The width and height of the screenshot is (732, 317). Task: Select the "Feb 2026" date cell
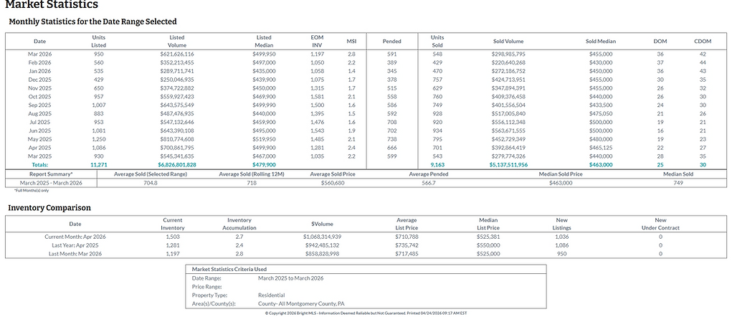tap(39, 62)
